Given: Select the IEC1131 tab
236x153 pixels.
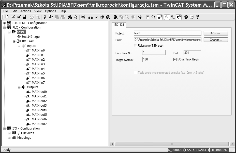Looking at the screenshot, I should point(119,25).
